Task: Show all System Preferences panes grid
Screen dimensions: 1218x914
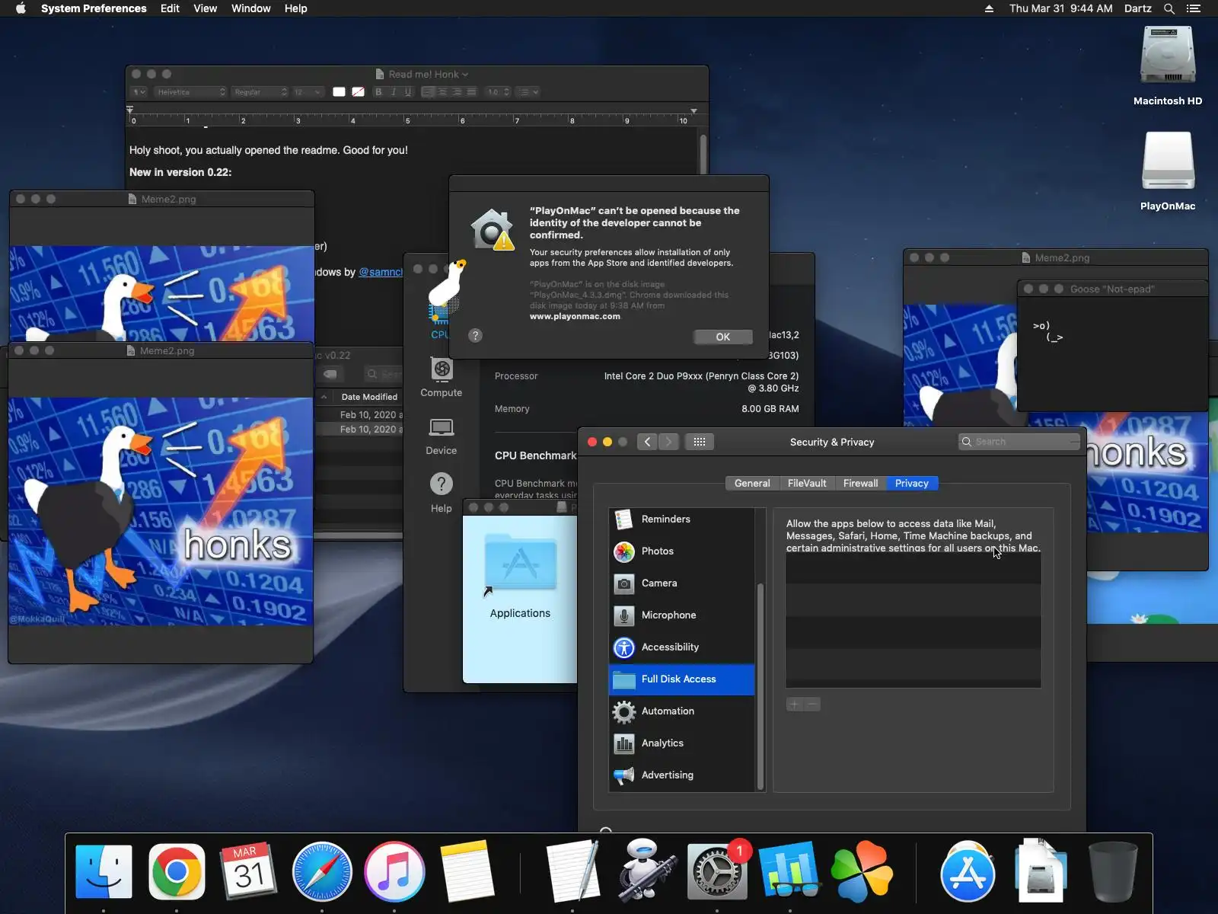Action: [x=699, y=442]
